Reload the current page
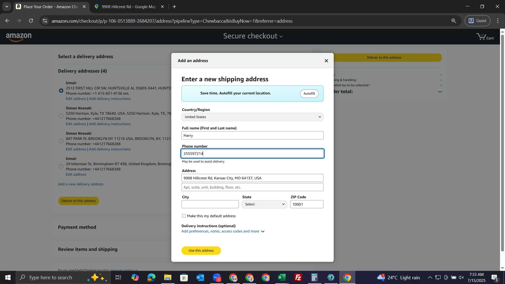 point(31,21)
